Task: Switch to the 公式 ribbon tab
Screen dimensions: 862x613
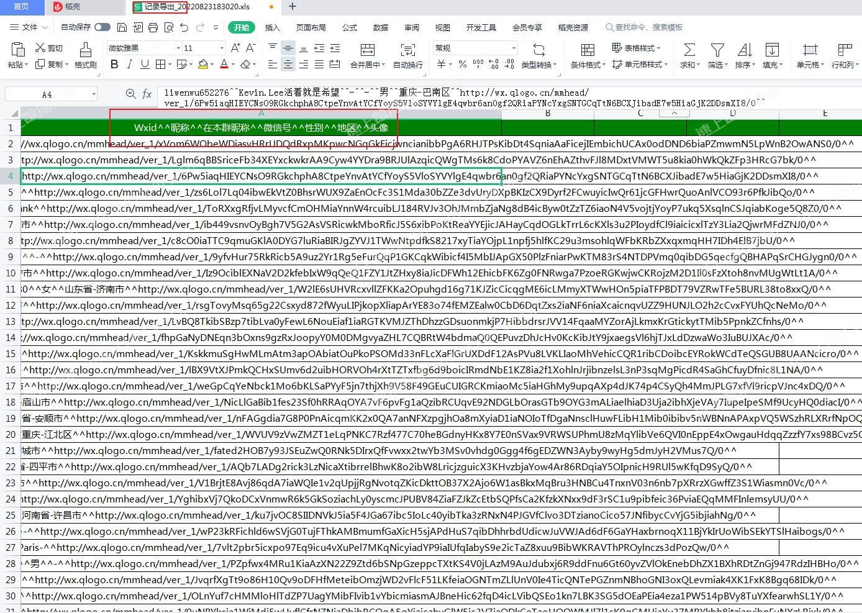Action: (350, 27)
